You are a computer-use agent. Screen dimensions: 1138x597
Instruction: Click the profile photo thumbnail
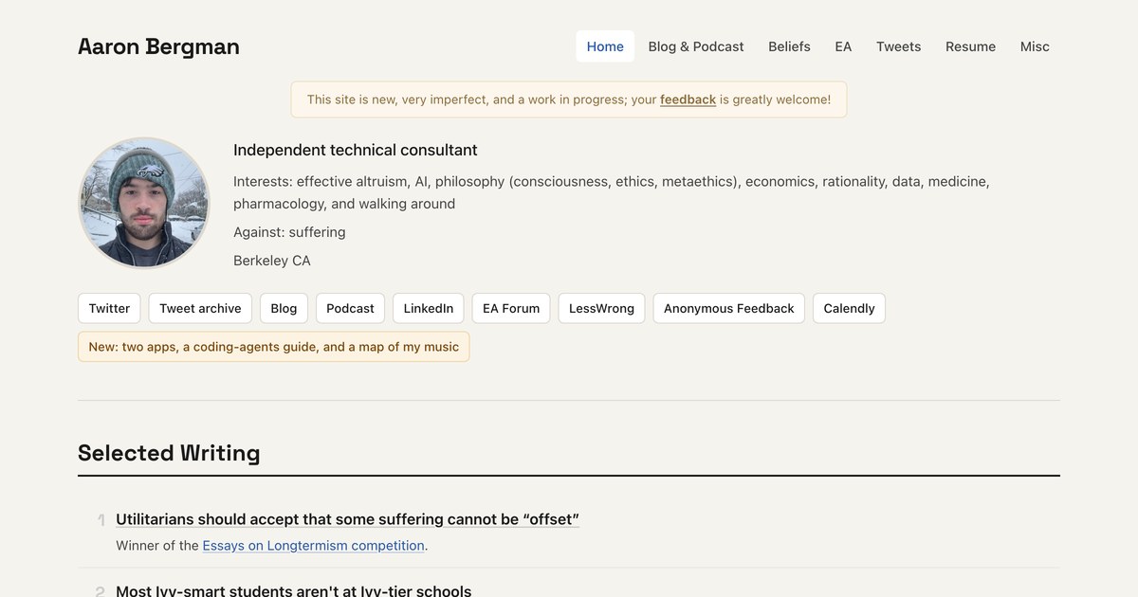[144, 203]
